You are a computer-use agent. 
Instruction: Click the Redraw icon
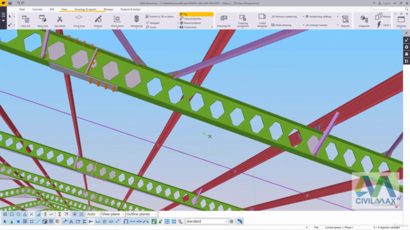[x=98, y=21]
